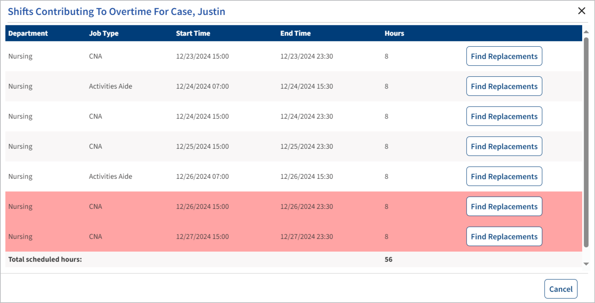Click start time 12/26/2024 15:00

pos(202,206)
